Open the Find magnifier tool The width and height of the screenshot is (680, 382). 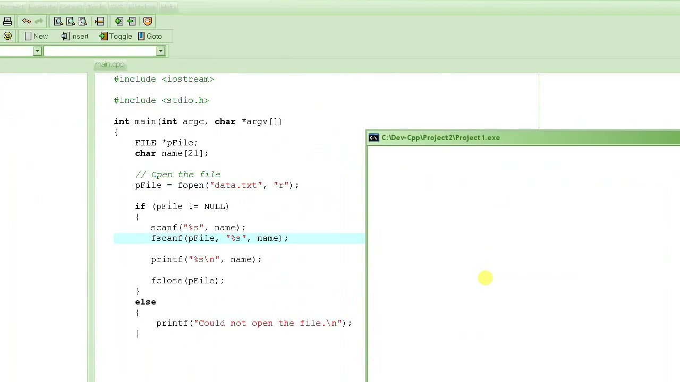coord(58,21)
